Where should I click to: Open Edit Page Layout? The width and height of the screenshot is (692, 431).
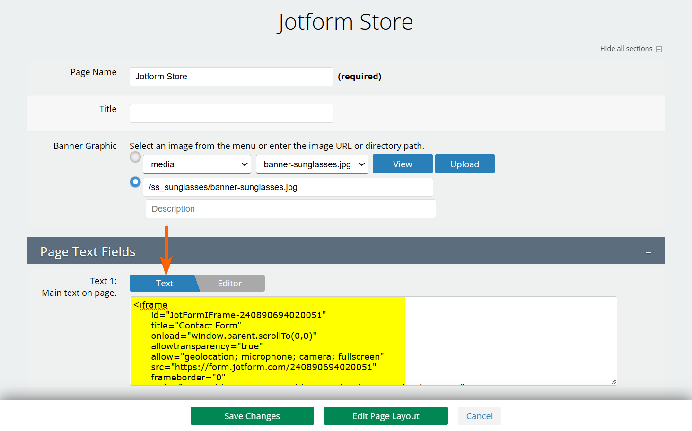(x=385, y=416)
